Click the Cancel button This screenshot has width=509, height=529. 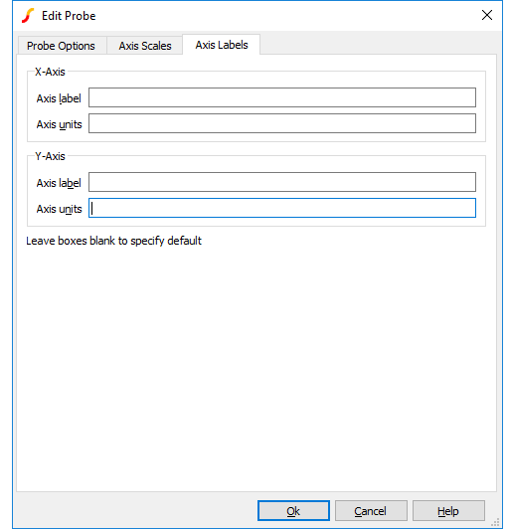click(x=371, y=511)
